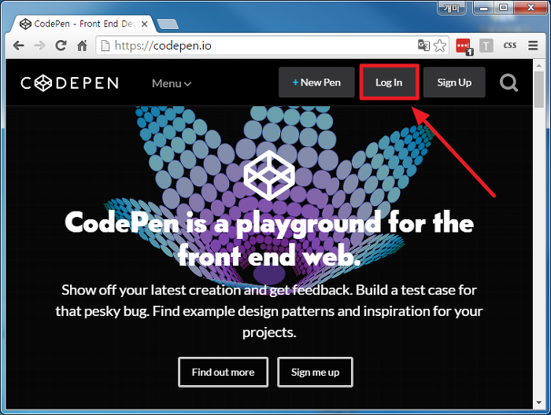
Task: Reload the page with the refresh icon
Action: [x=61, y=46]
